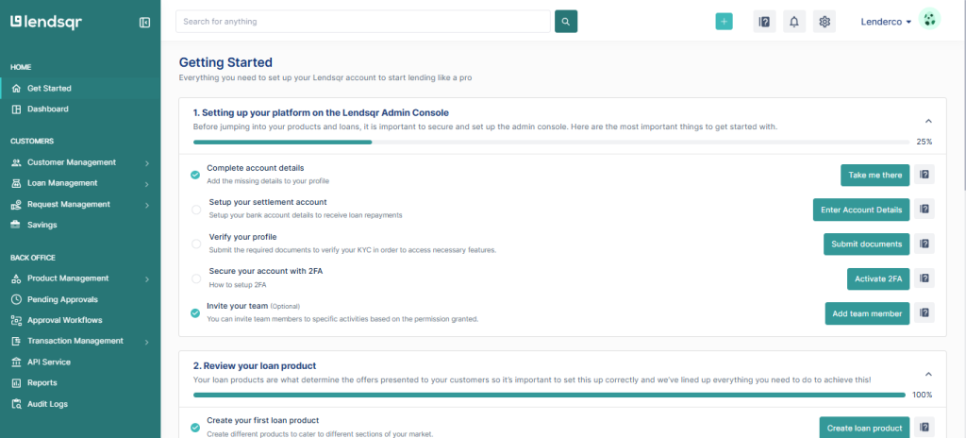This screenshot has width=966, height=438.
Task: Click the Pending Approvals clock icon
Action: (x=16, y=299)
